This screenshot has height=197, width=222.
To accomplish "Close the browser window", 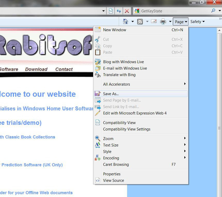I will coord(214,2).
